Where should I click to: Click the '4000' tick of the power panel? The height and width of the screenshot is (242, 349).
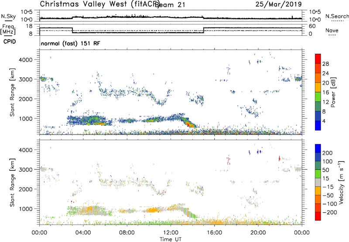pos(25,60)
